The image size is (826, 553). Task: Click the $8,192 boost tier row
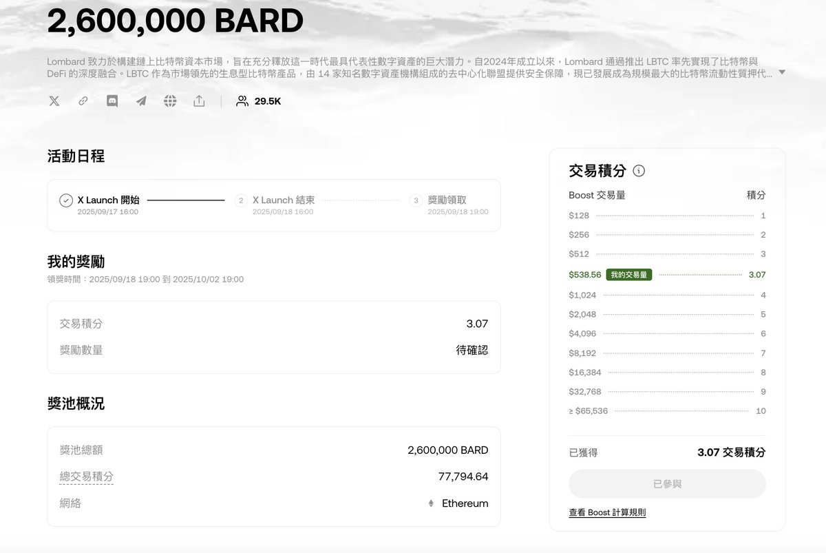pos(667,353)
